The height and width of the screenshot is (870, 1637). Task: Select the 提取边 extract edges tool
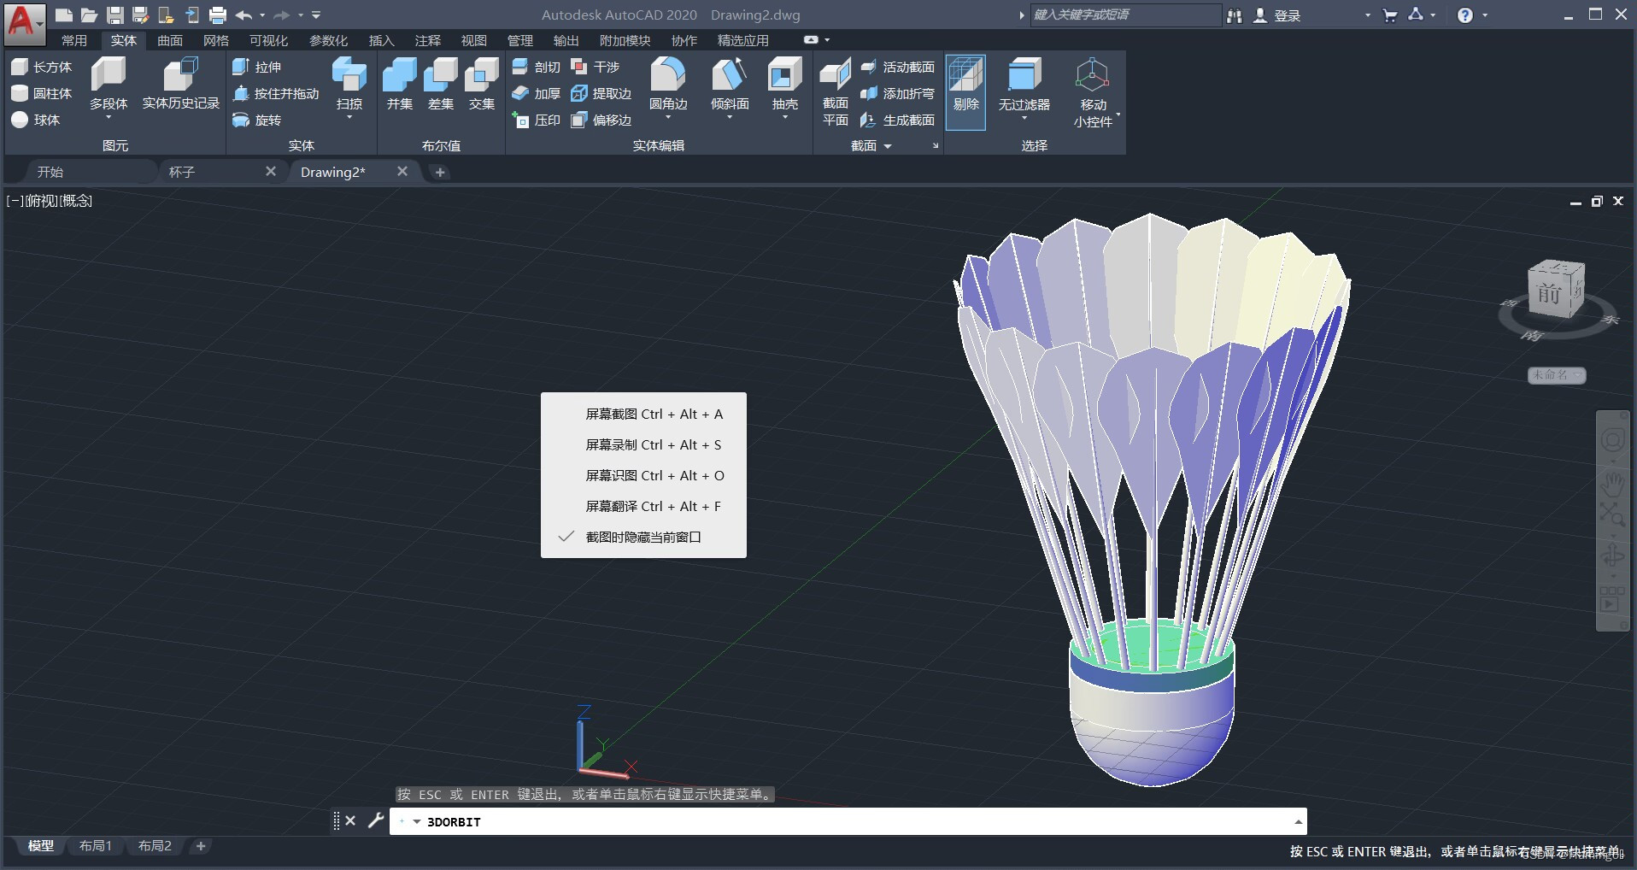click(601, 93)
